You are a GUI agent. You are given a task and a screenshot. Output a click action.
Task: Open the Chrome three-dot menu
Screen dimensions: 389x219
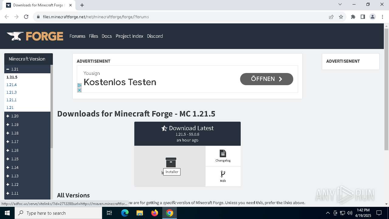click(382, 17)
